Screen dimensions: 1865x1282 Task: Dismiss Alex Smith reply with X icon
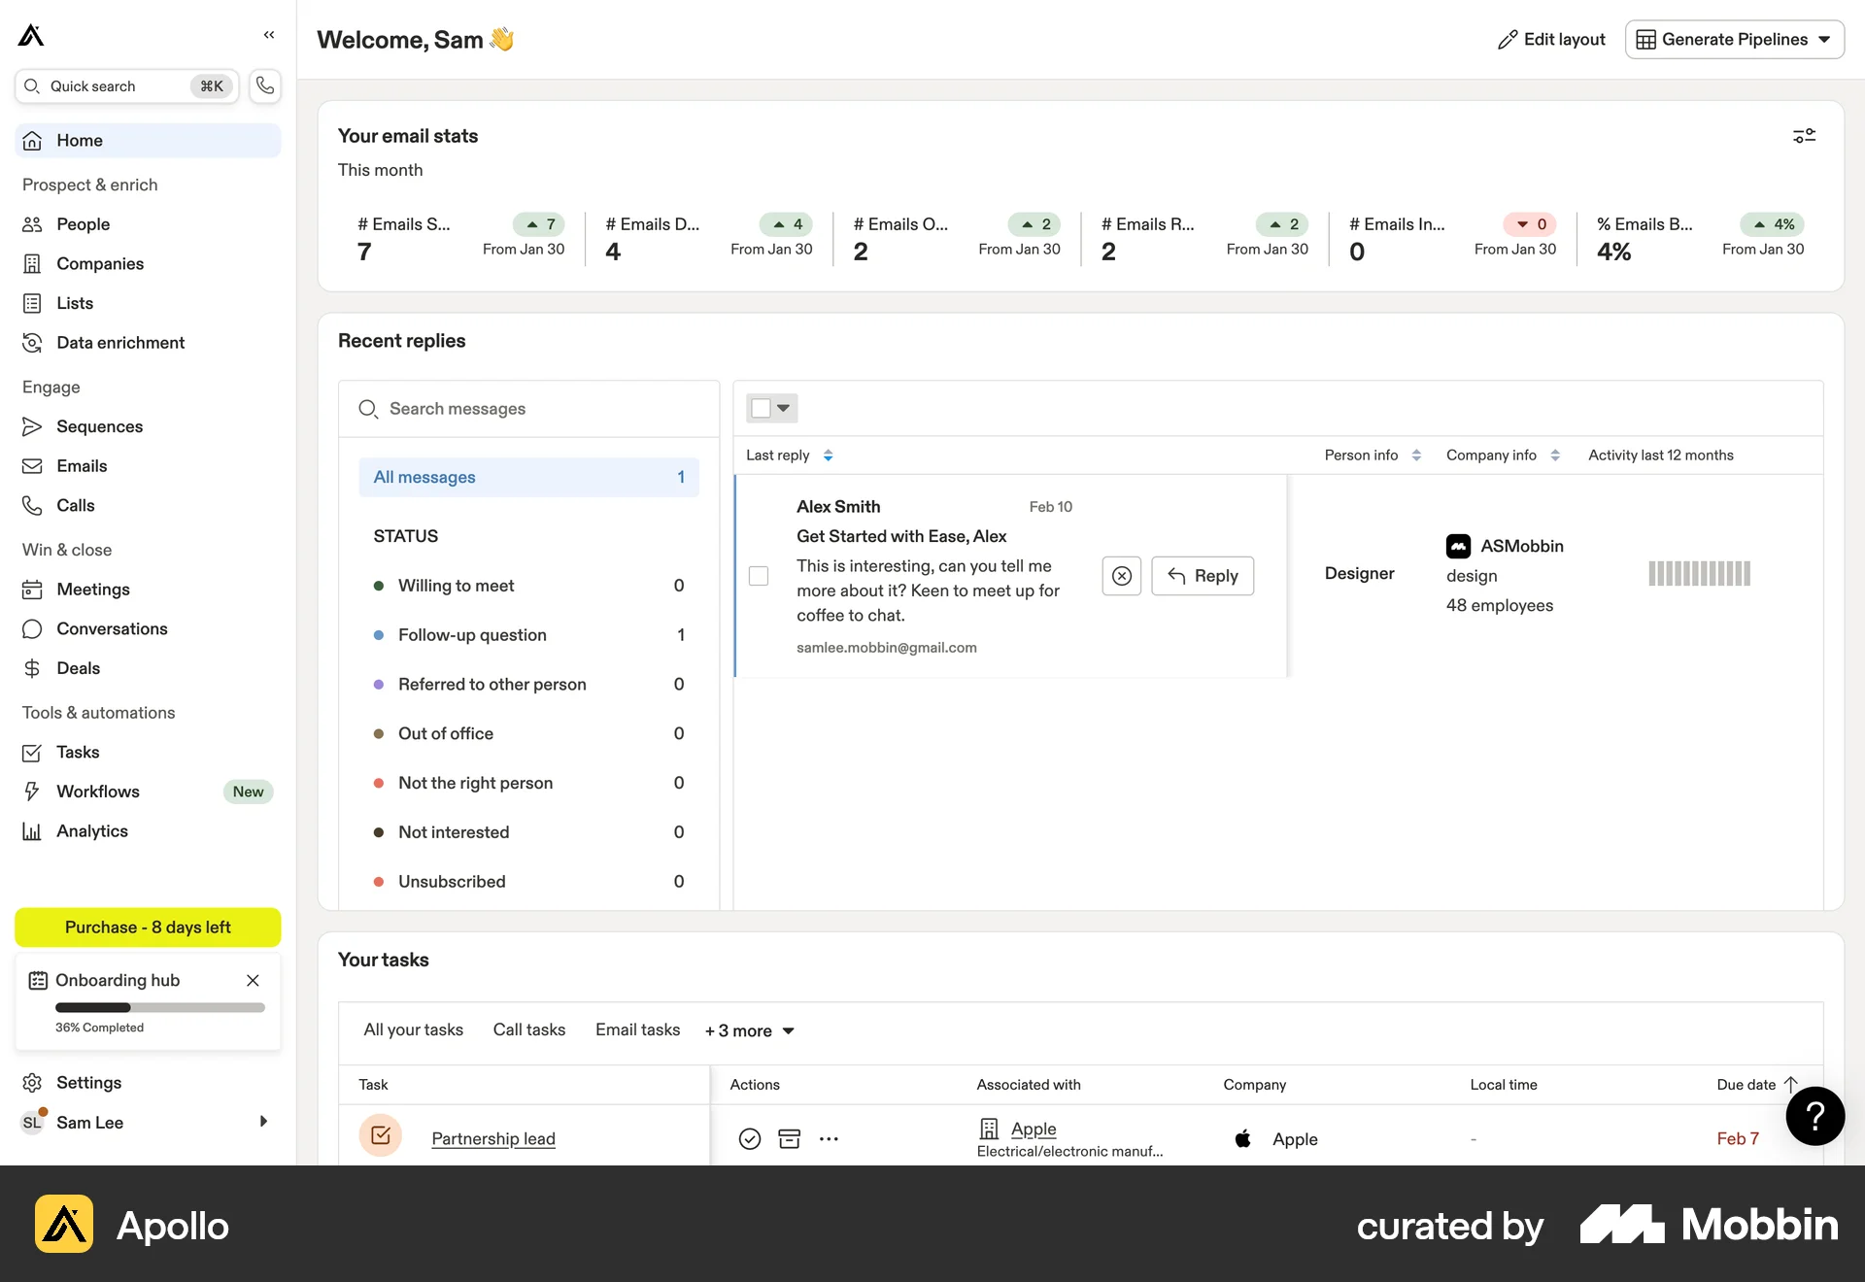pyautogui.click(x=1122, y=576)
